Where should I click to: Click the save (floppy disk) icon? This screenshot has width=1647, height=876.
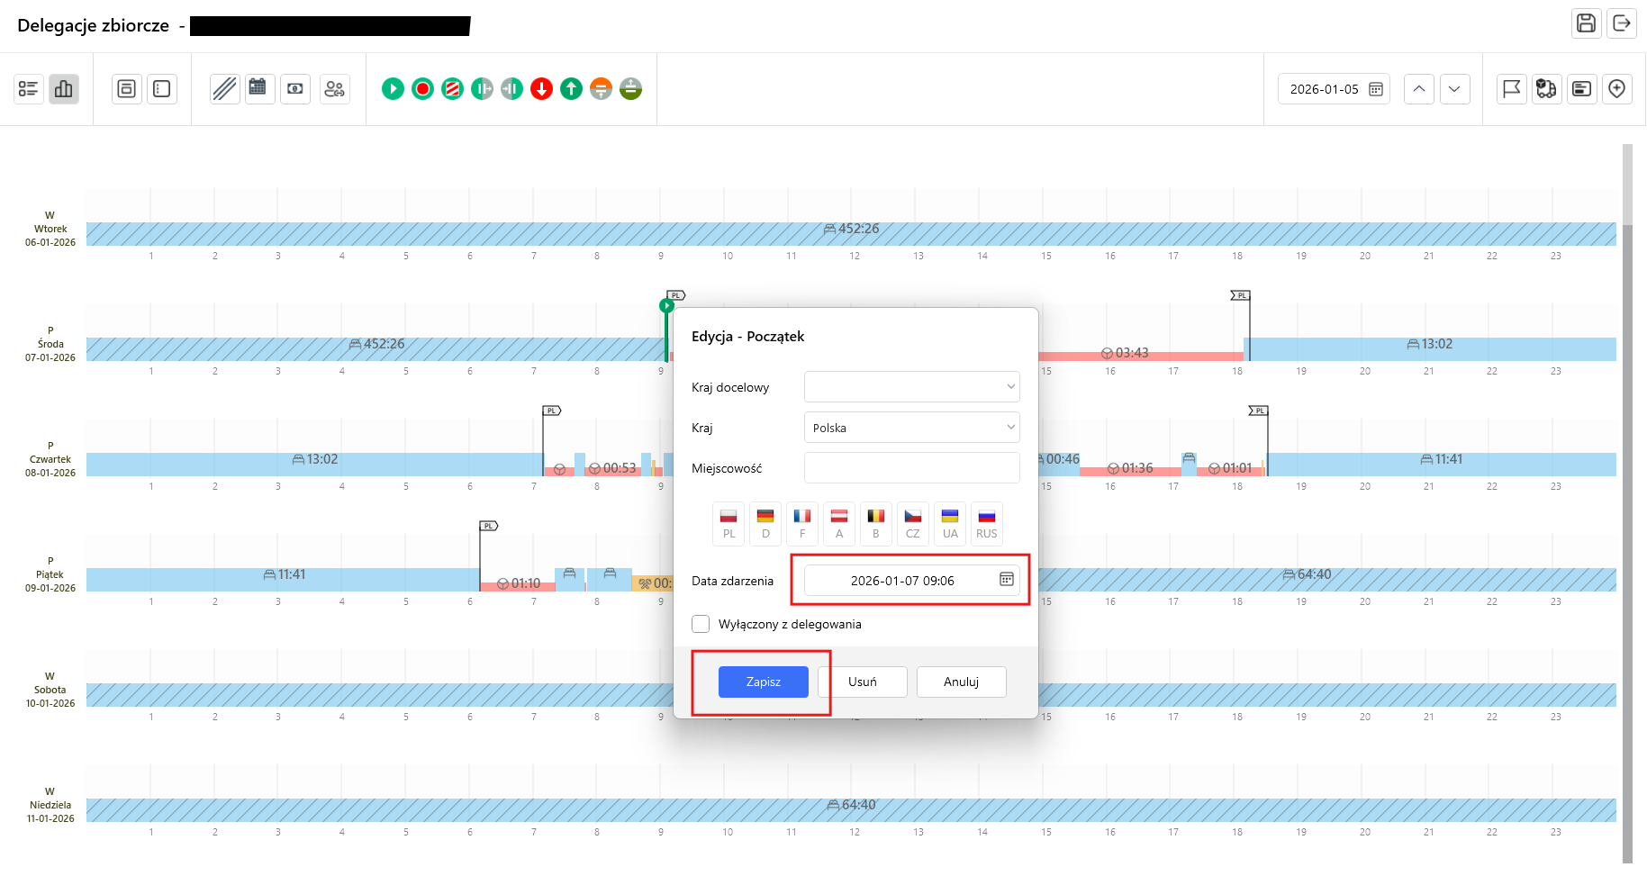[1586, 23]
